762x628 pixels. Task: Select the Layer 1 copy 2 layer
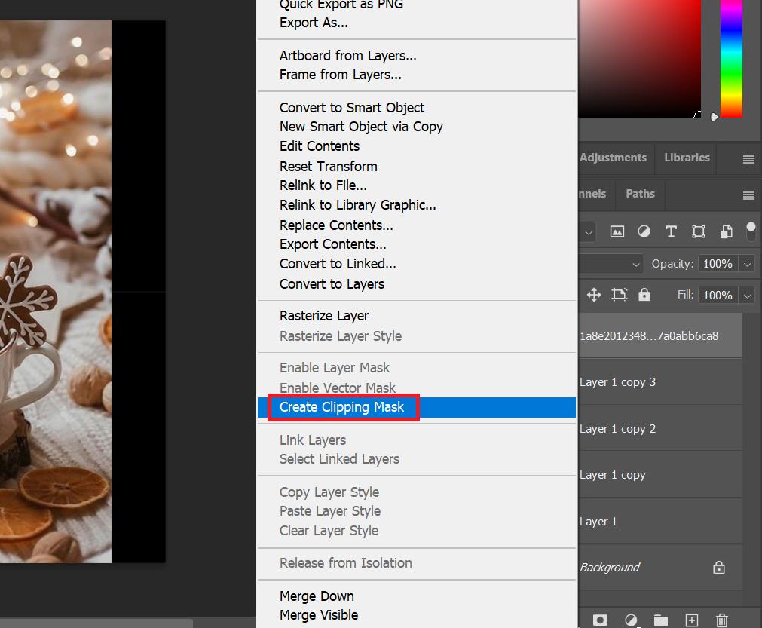[x=617, y=428]
